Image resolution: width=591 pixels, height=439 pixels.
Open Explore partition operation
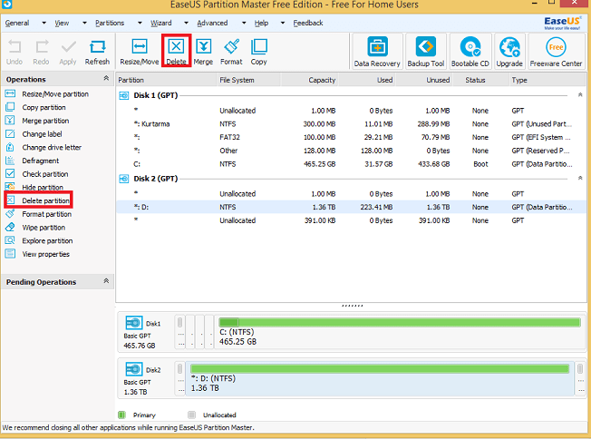(x=39, y=240)
